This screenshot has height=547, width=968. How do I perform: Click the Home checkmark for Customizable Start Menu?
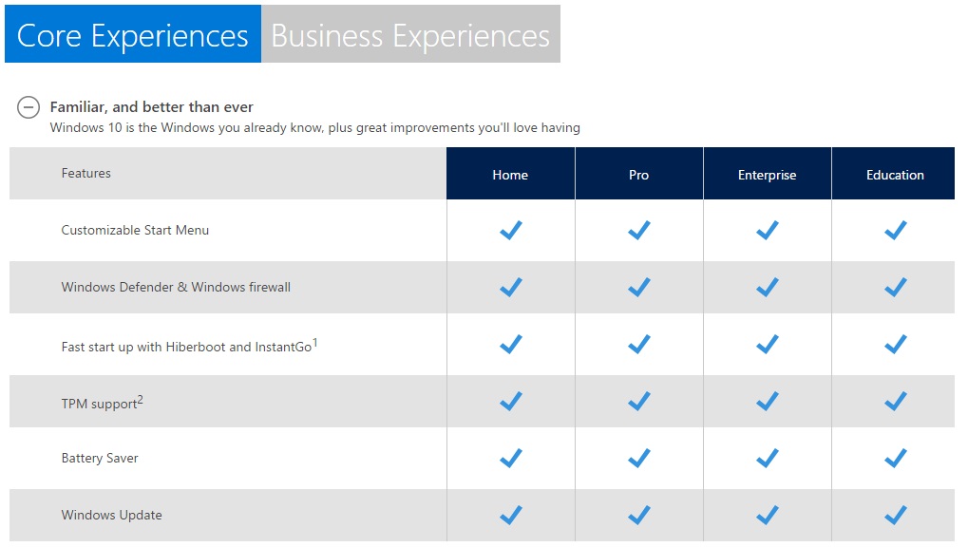tap(510, 230)
